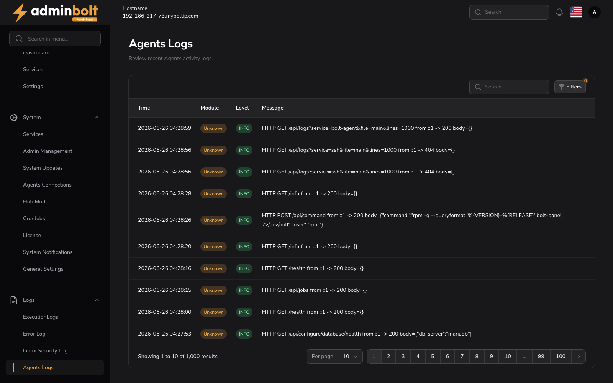Go to page 2
This screenshot has height=383, width=613.
pos(388,357)
